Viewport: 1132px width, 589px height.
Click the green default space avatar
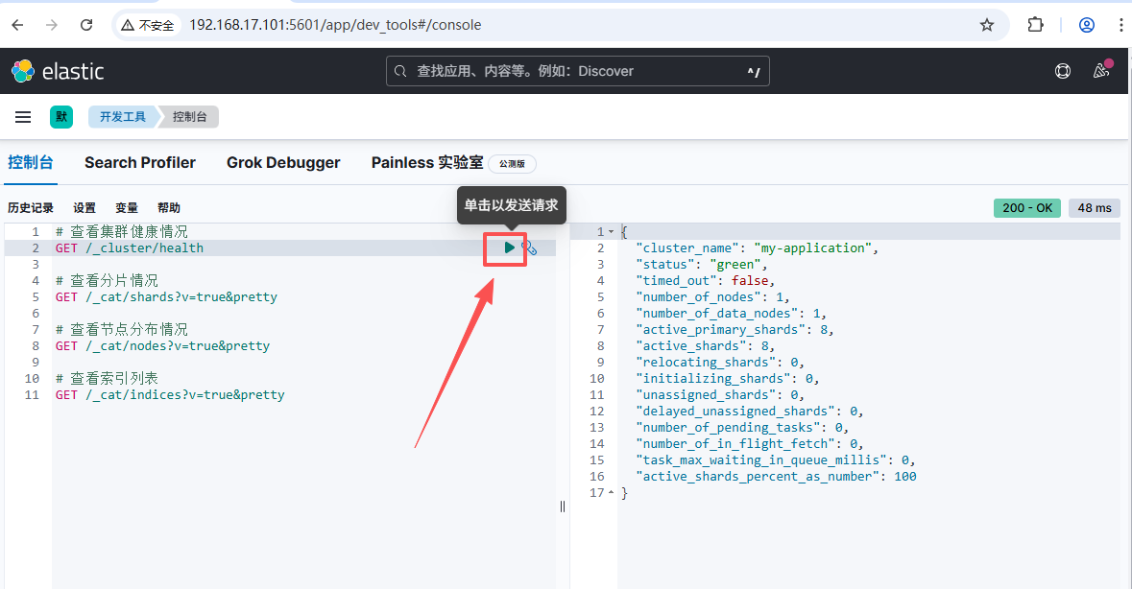[61, 117]
